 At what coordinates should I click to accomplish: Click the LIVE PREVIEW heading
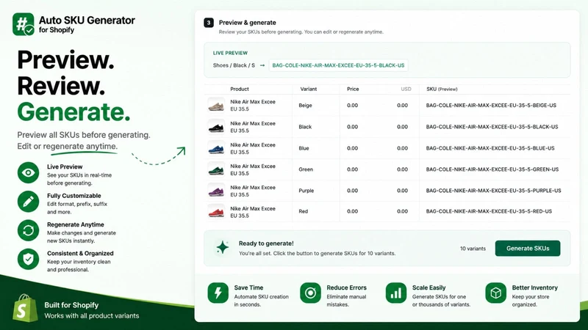coord(230,53)
